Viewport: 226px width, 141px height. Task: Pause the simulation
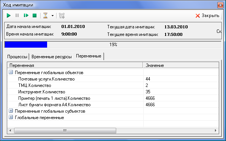[x=17, y=15]
